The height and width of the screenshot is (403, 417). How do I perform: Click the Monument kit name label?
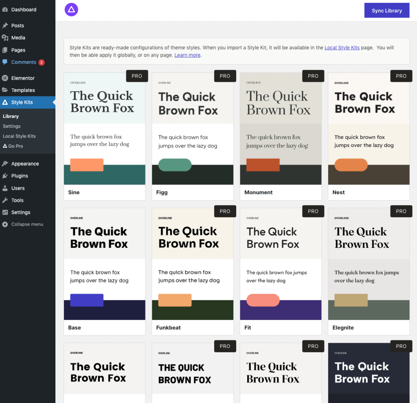click(x=258, y=193)
